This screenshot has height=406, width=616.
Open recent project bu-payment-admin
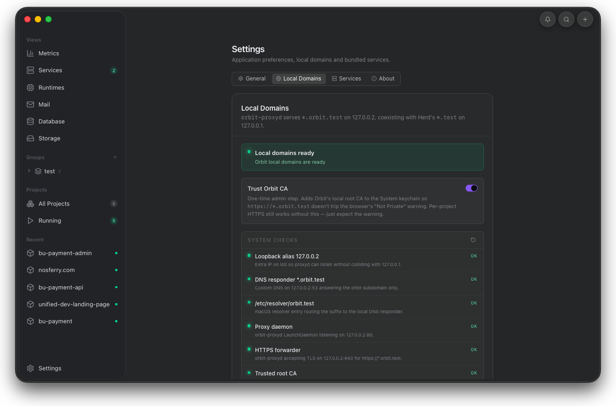[72, 253]
